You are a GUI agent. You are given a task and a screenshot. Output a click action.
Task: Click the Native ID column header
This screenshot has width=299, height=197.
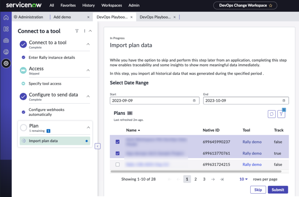point(211,130)
